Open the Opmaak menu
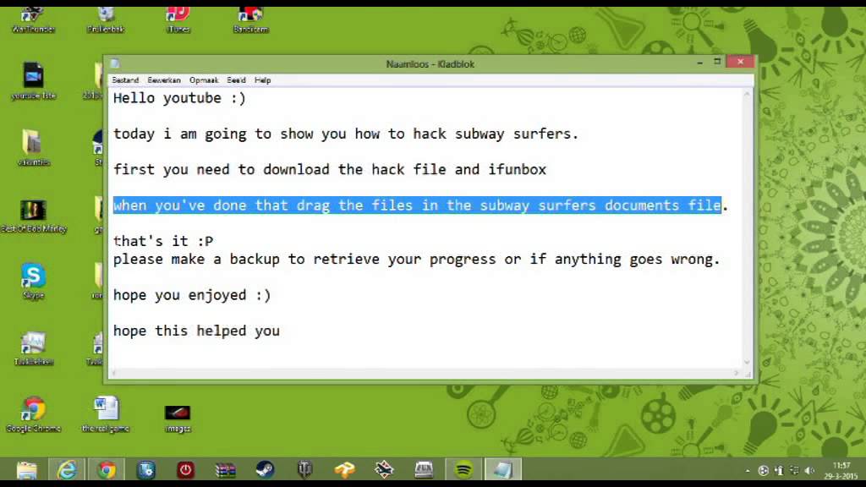The height and width of the screenshot is (487, 866). click(204, 80)
